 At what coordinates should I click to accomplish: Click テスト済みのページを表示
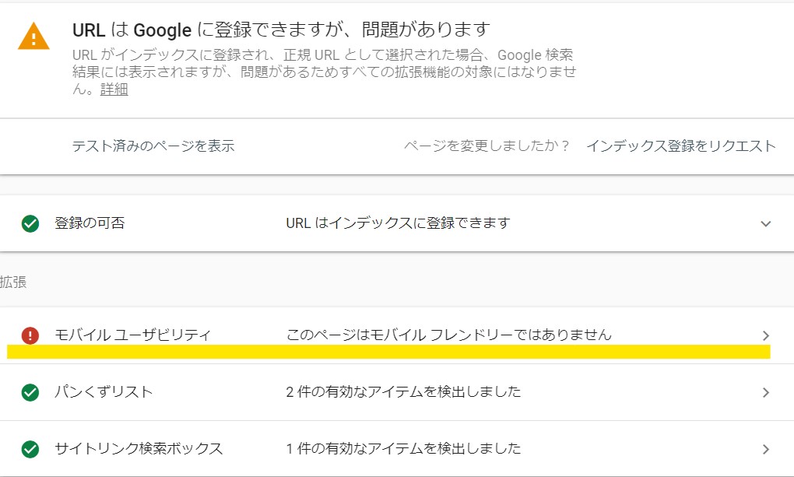tap(153, 146)
